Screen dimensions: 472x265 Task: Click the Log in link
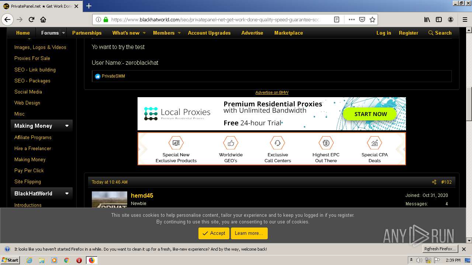(383, 33)
